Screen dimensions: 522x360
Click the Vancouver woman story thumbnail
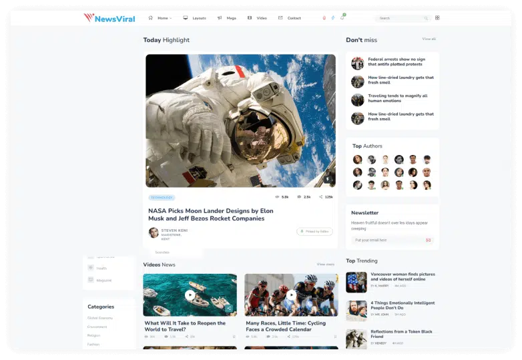(356, 282)
